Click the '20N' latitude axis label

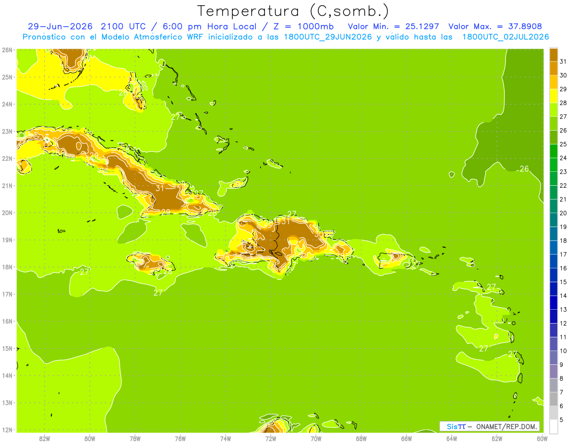(7, 213)
